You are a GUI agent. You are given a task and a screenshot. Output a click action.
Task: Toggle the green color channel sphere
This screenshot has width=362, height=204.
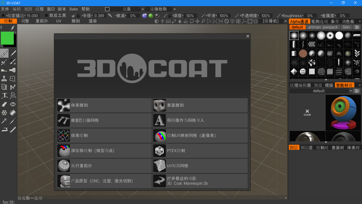click(151, 16)
